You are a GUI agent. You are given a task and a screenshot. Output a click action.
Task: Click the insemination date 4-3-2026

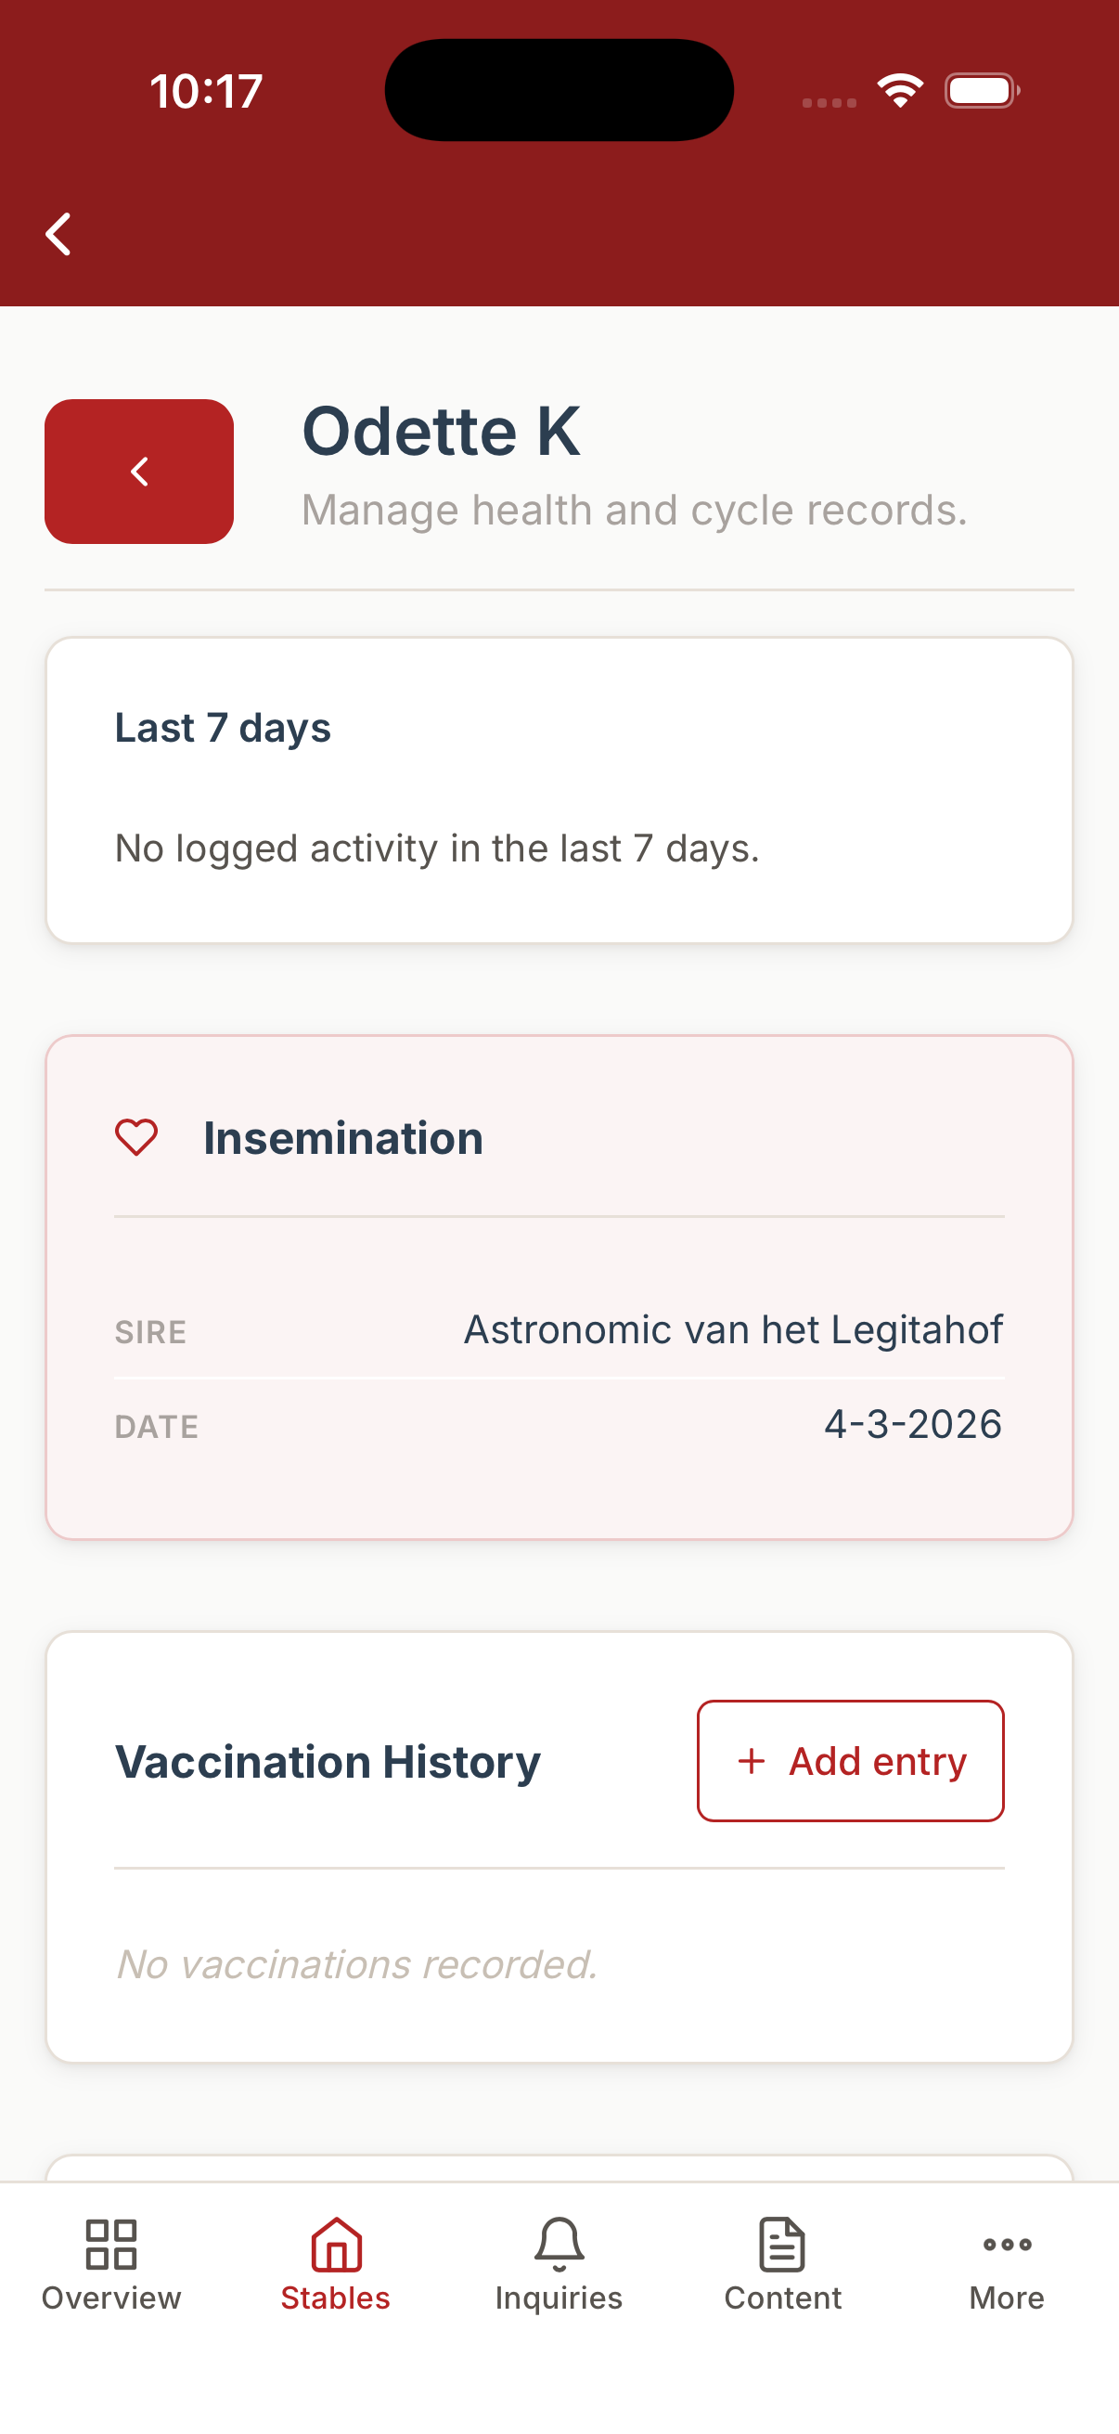(x=912, y=1424)
